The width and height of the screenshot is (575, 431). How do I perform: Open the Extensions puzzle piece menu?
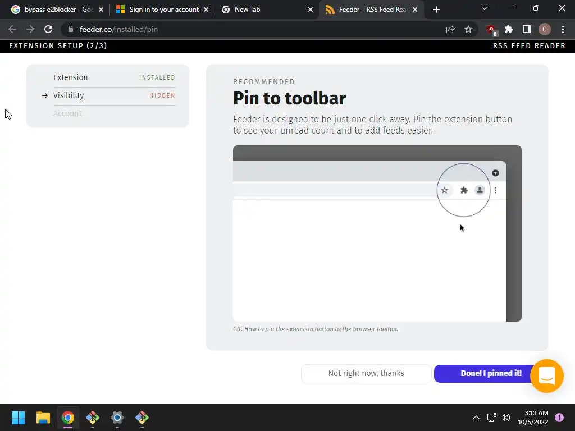click(509, 29)
